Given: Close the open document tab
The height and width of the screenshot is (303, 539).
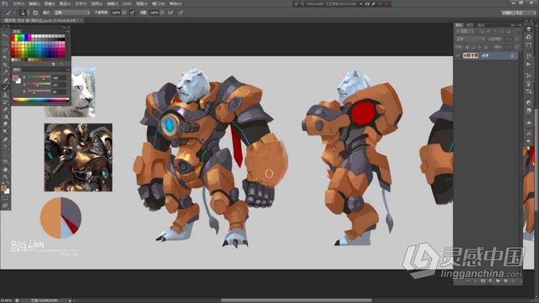Looking at the screenshot, I should coord(81,21).
